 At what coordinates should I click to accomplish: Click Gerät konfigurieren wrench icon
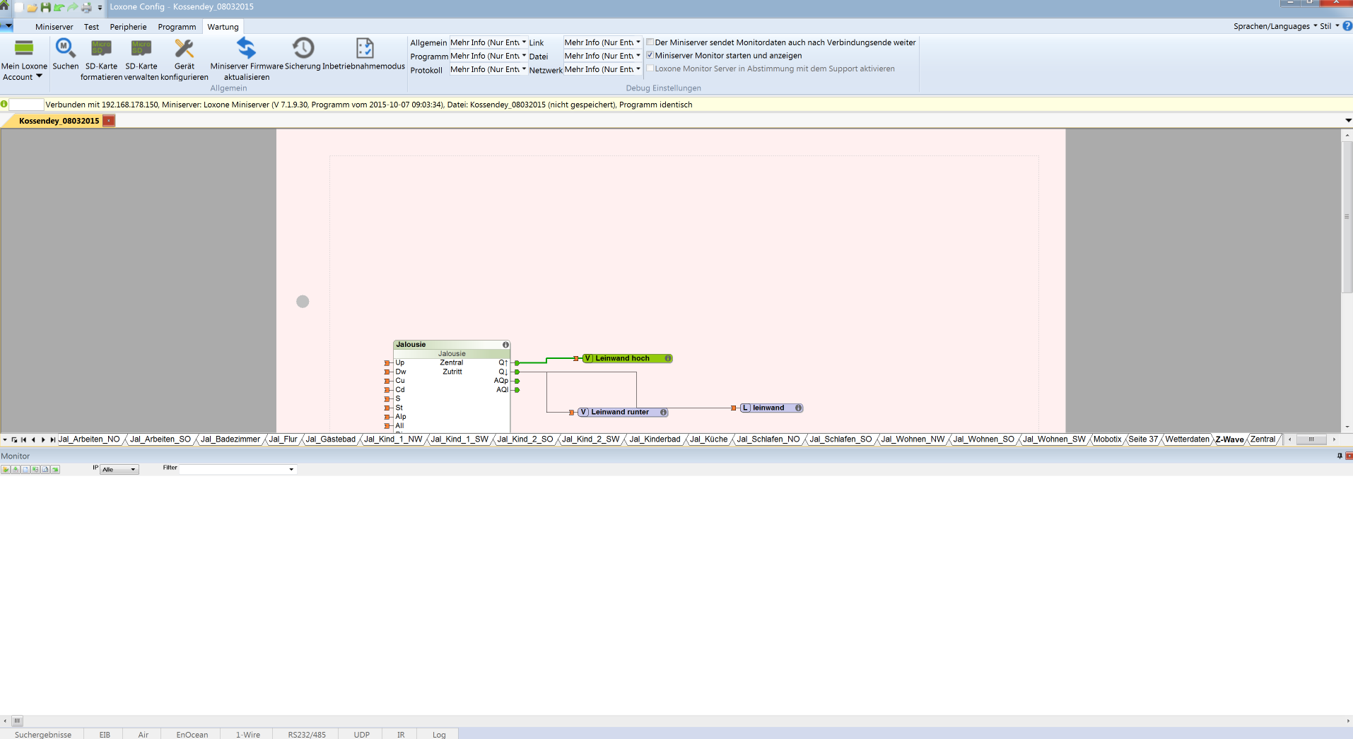pyautogui.click(x=184, y=49)
